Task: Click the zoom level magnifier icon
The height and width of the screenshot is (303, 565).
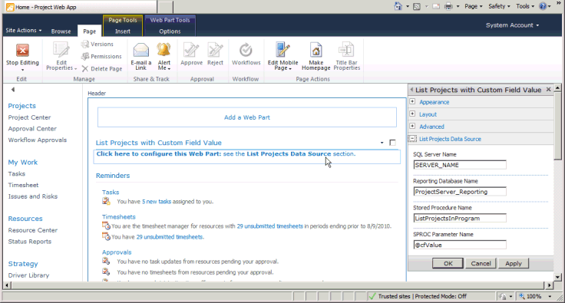Action: [522, 296]
